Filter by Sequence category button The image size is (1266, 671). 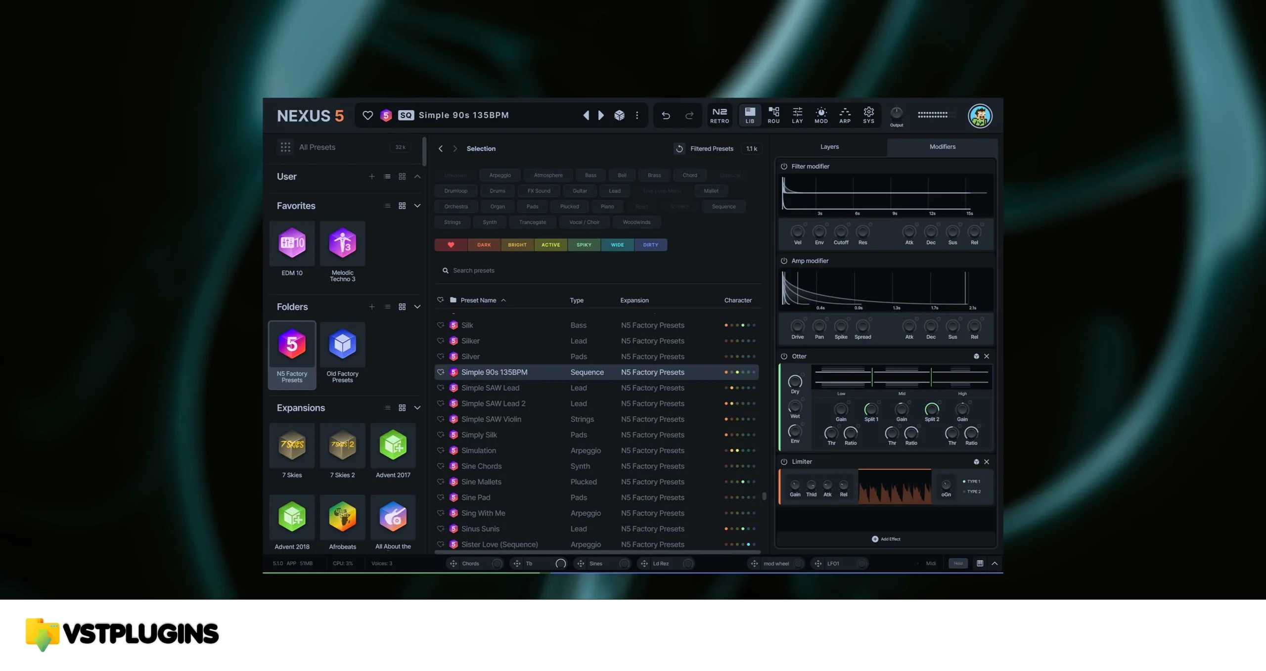[x=723, y=206]
